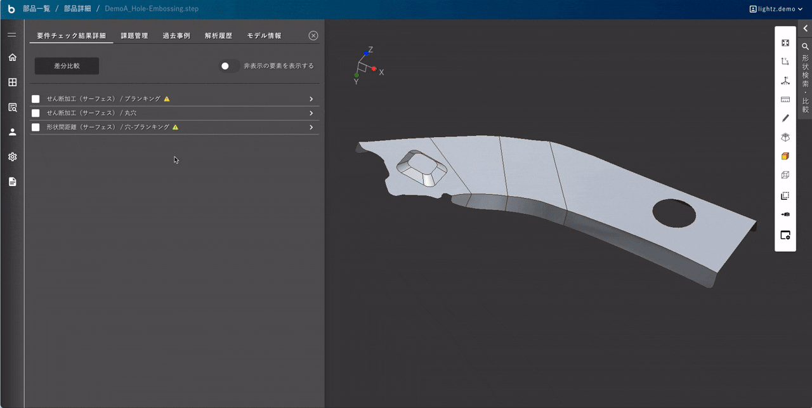Open the parts grid icon in sidebar

tap(12, 82)
